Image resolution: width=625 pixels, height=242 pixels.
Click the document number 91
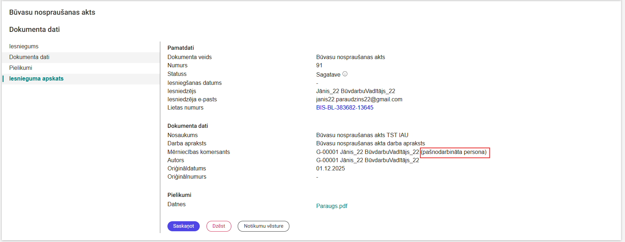(x=319, y=66)
